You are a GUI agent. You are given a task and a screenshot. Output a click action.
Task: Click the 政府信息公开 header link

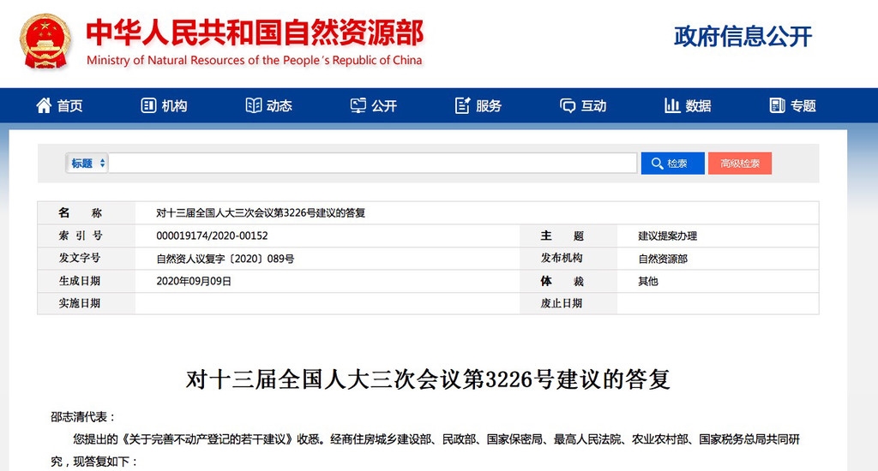pos(743,36)
